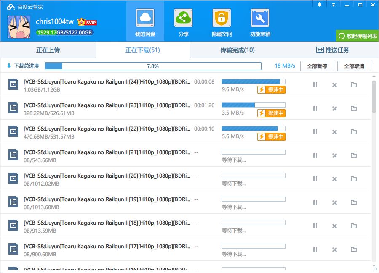The height and width of the screenshot is (273, 379).
Task: Open 推送任务 tab
Action: tap(333, 50)
